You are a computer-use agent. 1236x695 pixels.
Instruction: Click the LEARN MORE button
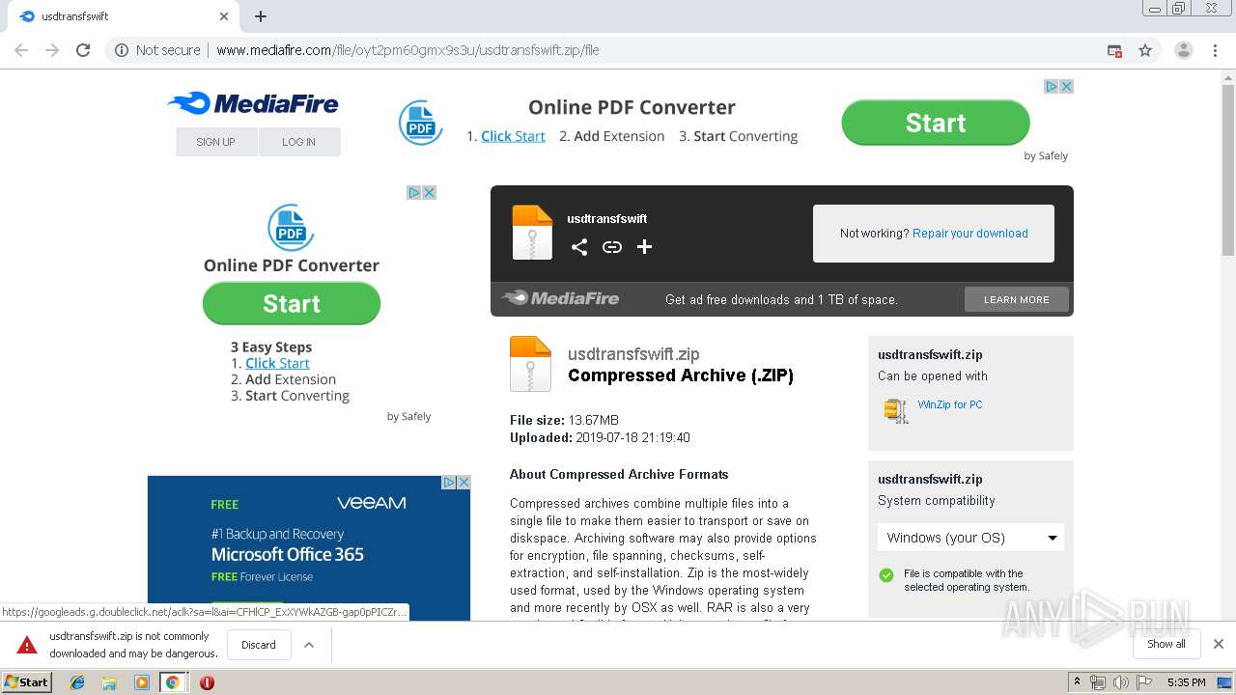click(1017, 299)
